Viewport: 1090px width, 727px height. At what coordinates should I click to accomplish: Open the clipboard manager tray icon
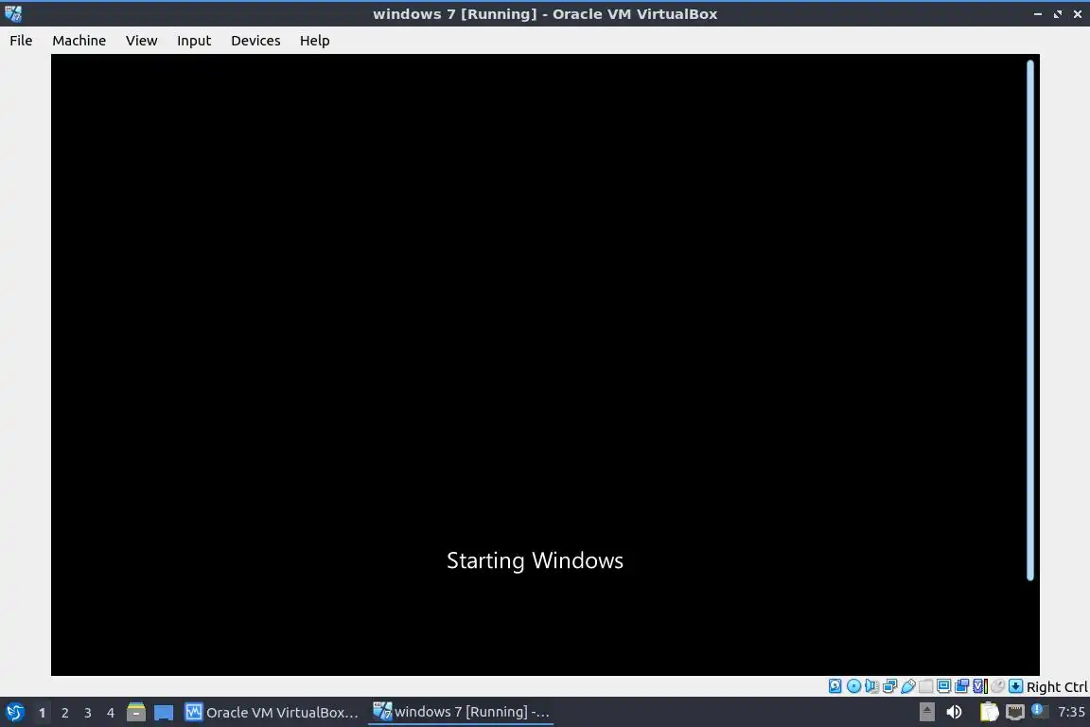(x=989, y=712)
